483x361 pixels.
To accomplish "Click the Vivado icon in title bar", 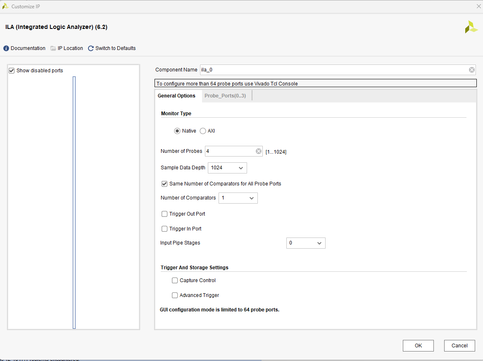I will 5,6.
